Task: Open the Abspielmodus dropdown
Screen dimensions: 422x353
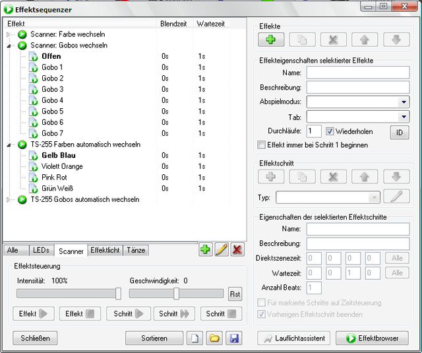Action: point(403,102)
